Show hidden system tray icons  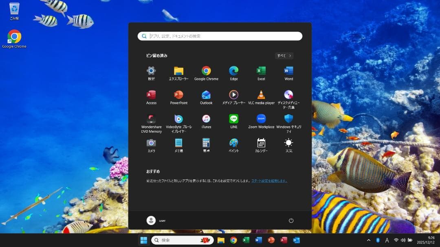(x=368, y=240)
